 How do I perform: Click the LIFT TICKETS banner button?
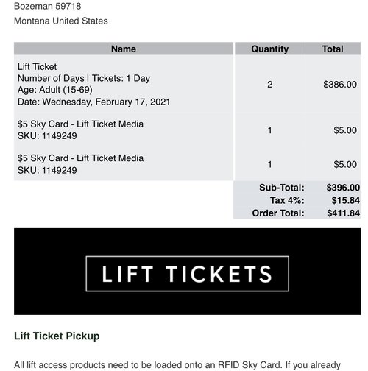[x=188, y=274]
